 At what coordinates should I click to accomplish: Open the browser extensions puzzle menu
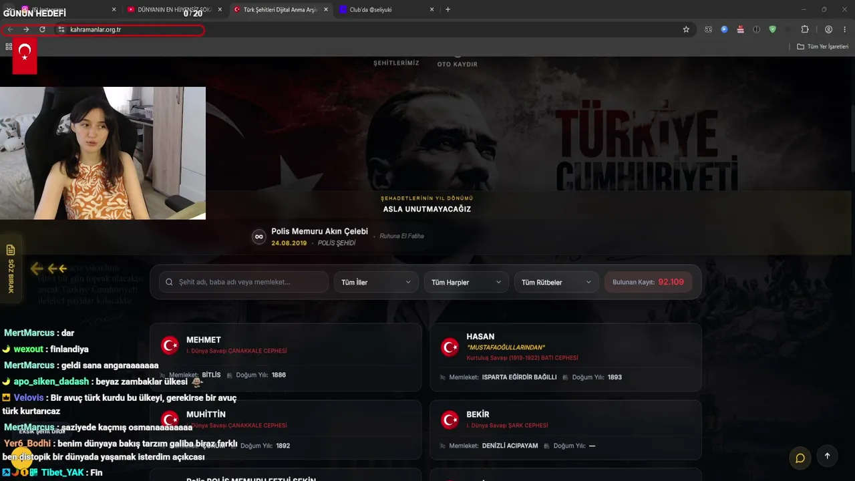click(805, 29)
